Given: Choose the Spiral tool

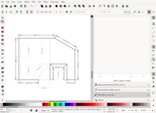Looking at the screenshot, I should (2, 44).
